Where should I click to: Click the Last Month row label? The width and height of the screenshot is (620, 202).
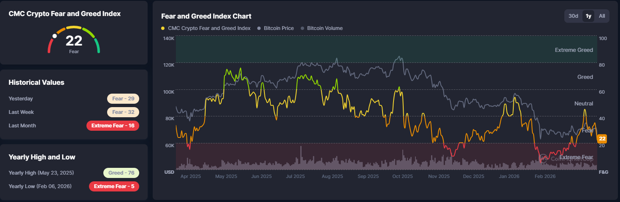tap(22, 126)
